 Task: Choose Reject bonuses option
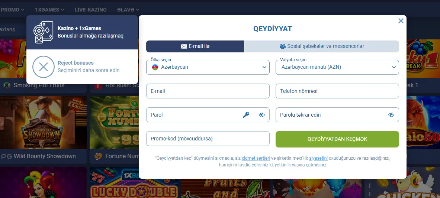tap(82, 67)
